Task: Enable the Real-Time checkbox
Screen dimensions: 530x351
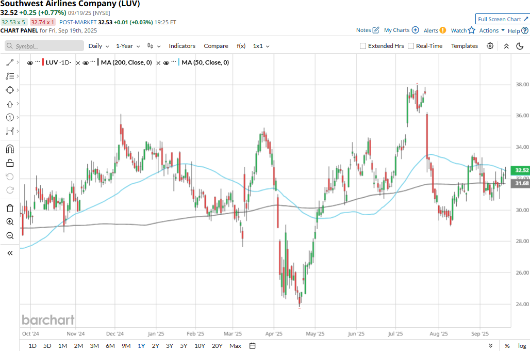Action: [x=411, y=46]
